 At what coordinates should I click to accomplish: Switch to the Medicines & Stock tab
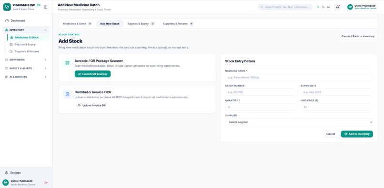[77, 24]
